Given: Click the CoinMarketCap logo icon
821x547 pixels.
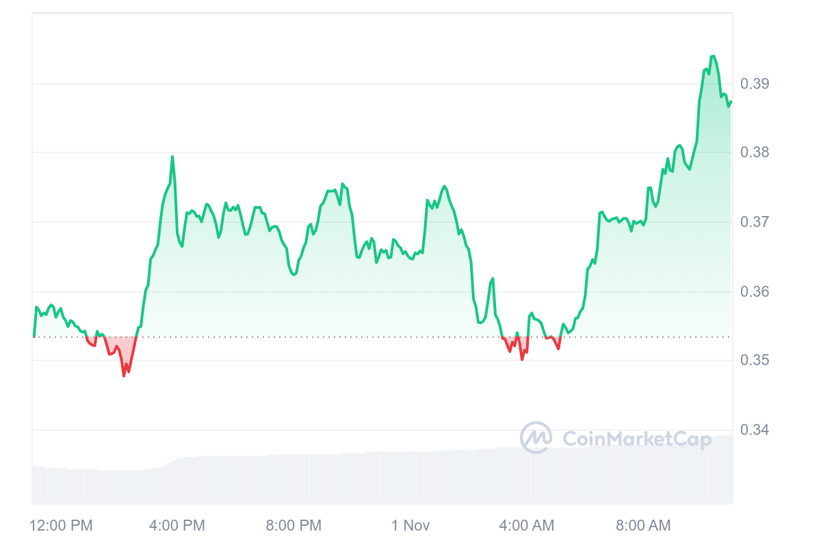Looking at the screenshot, I should [536, 438].
